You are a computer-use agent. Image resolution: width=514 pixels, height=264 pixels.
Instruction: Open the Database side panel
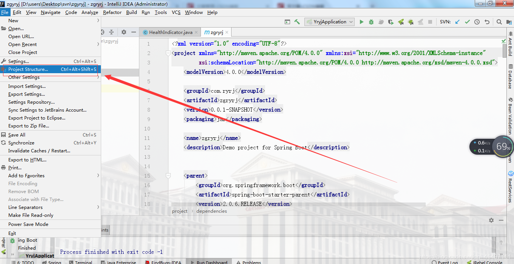[x=510, y=77]
